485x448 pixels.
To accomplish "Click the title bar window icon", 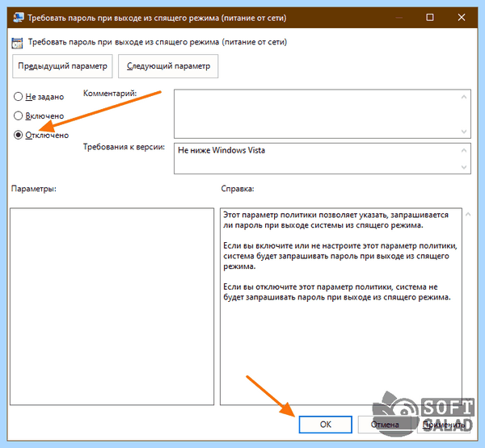I will [x=19, y=17].
